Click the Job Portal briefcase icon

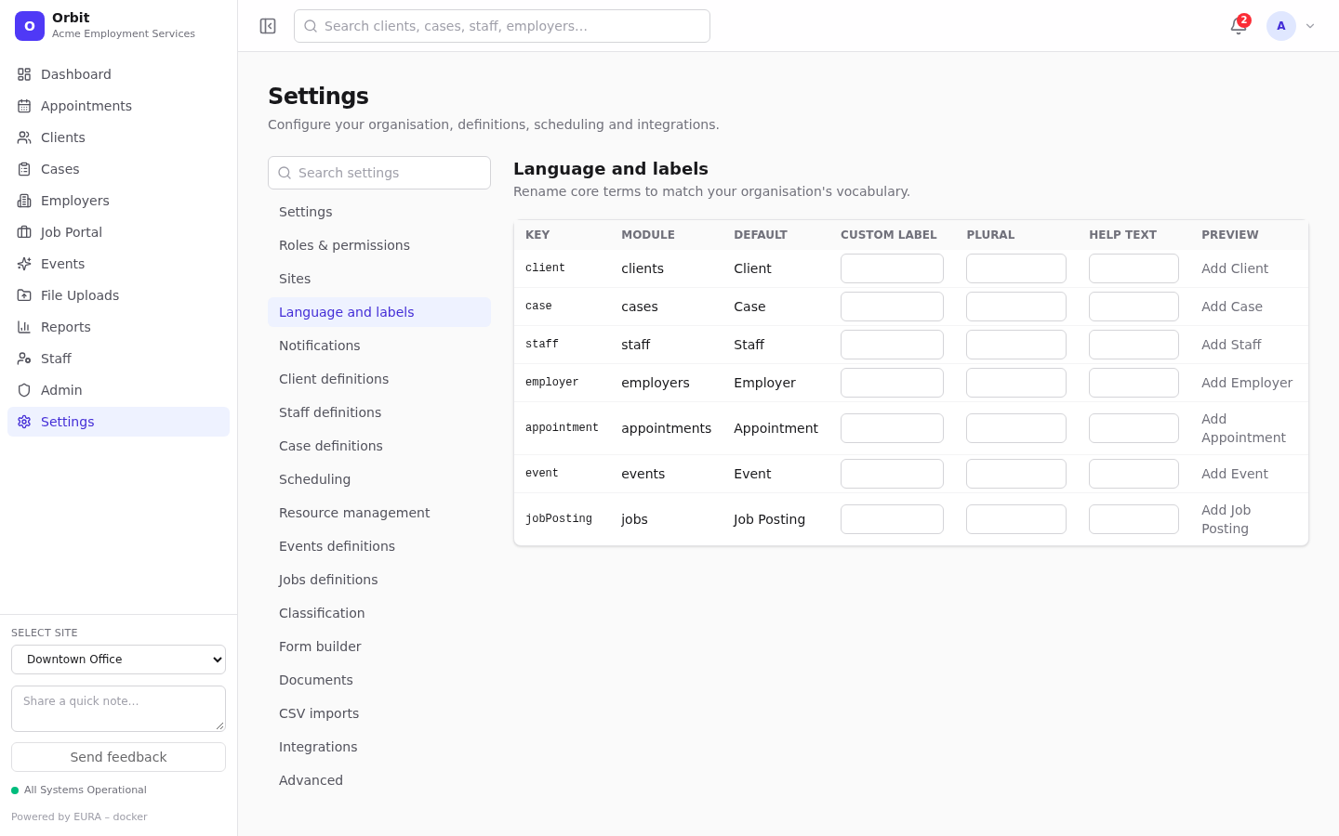tap(24, 232)
